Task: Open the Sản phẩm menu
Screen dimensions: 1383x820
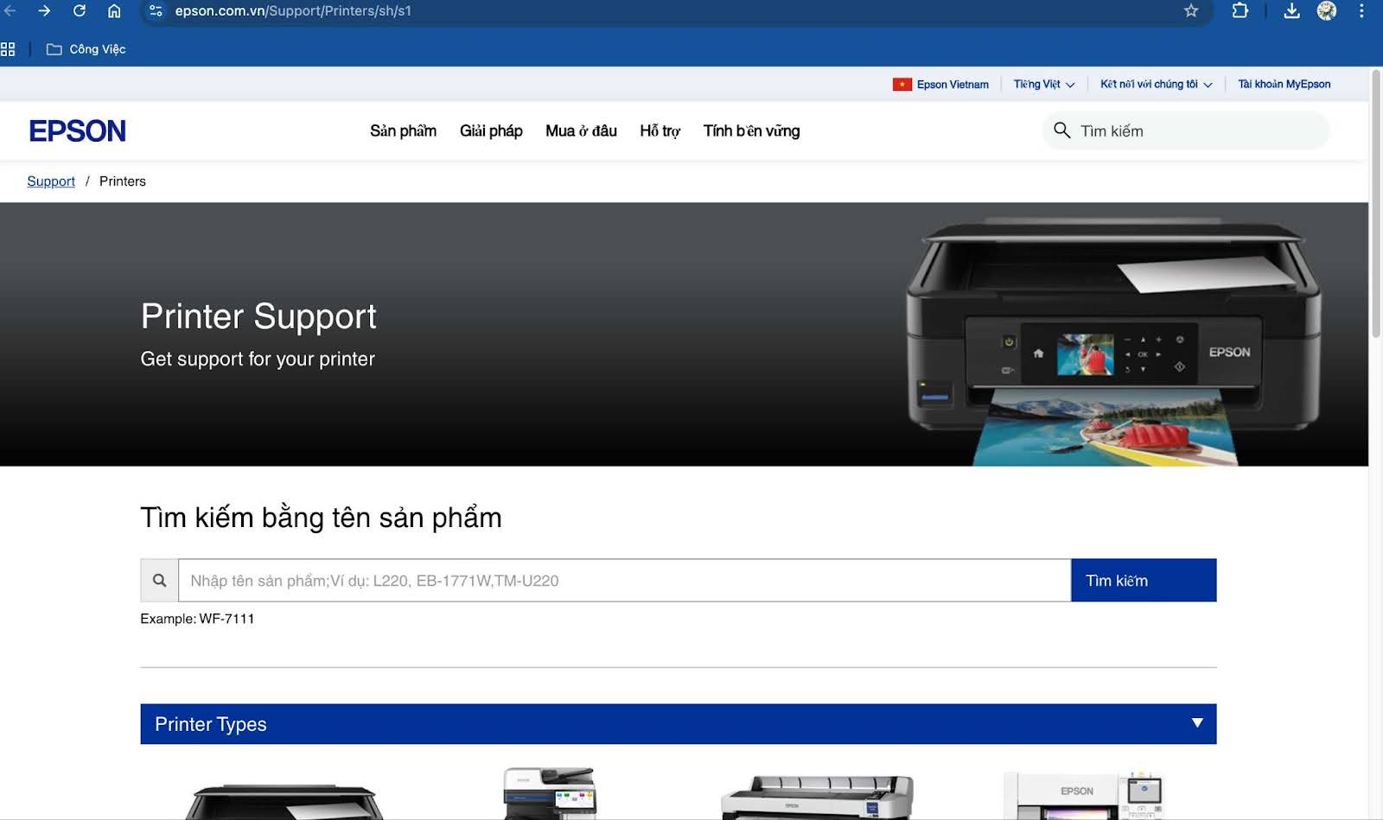Action: point(403,130)
